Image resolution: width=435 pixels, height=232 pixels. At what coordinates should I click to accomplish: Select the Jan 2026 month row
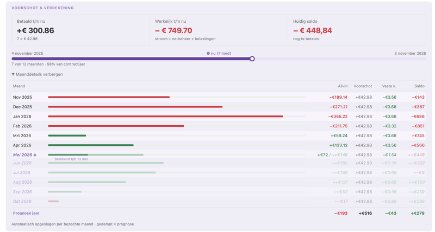click(219, 117)
